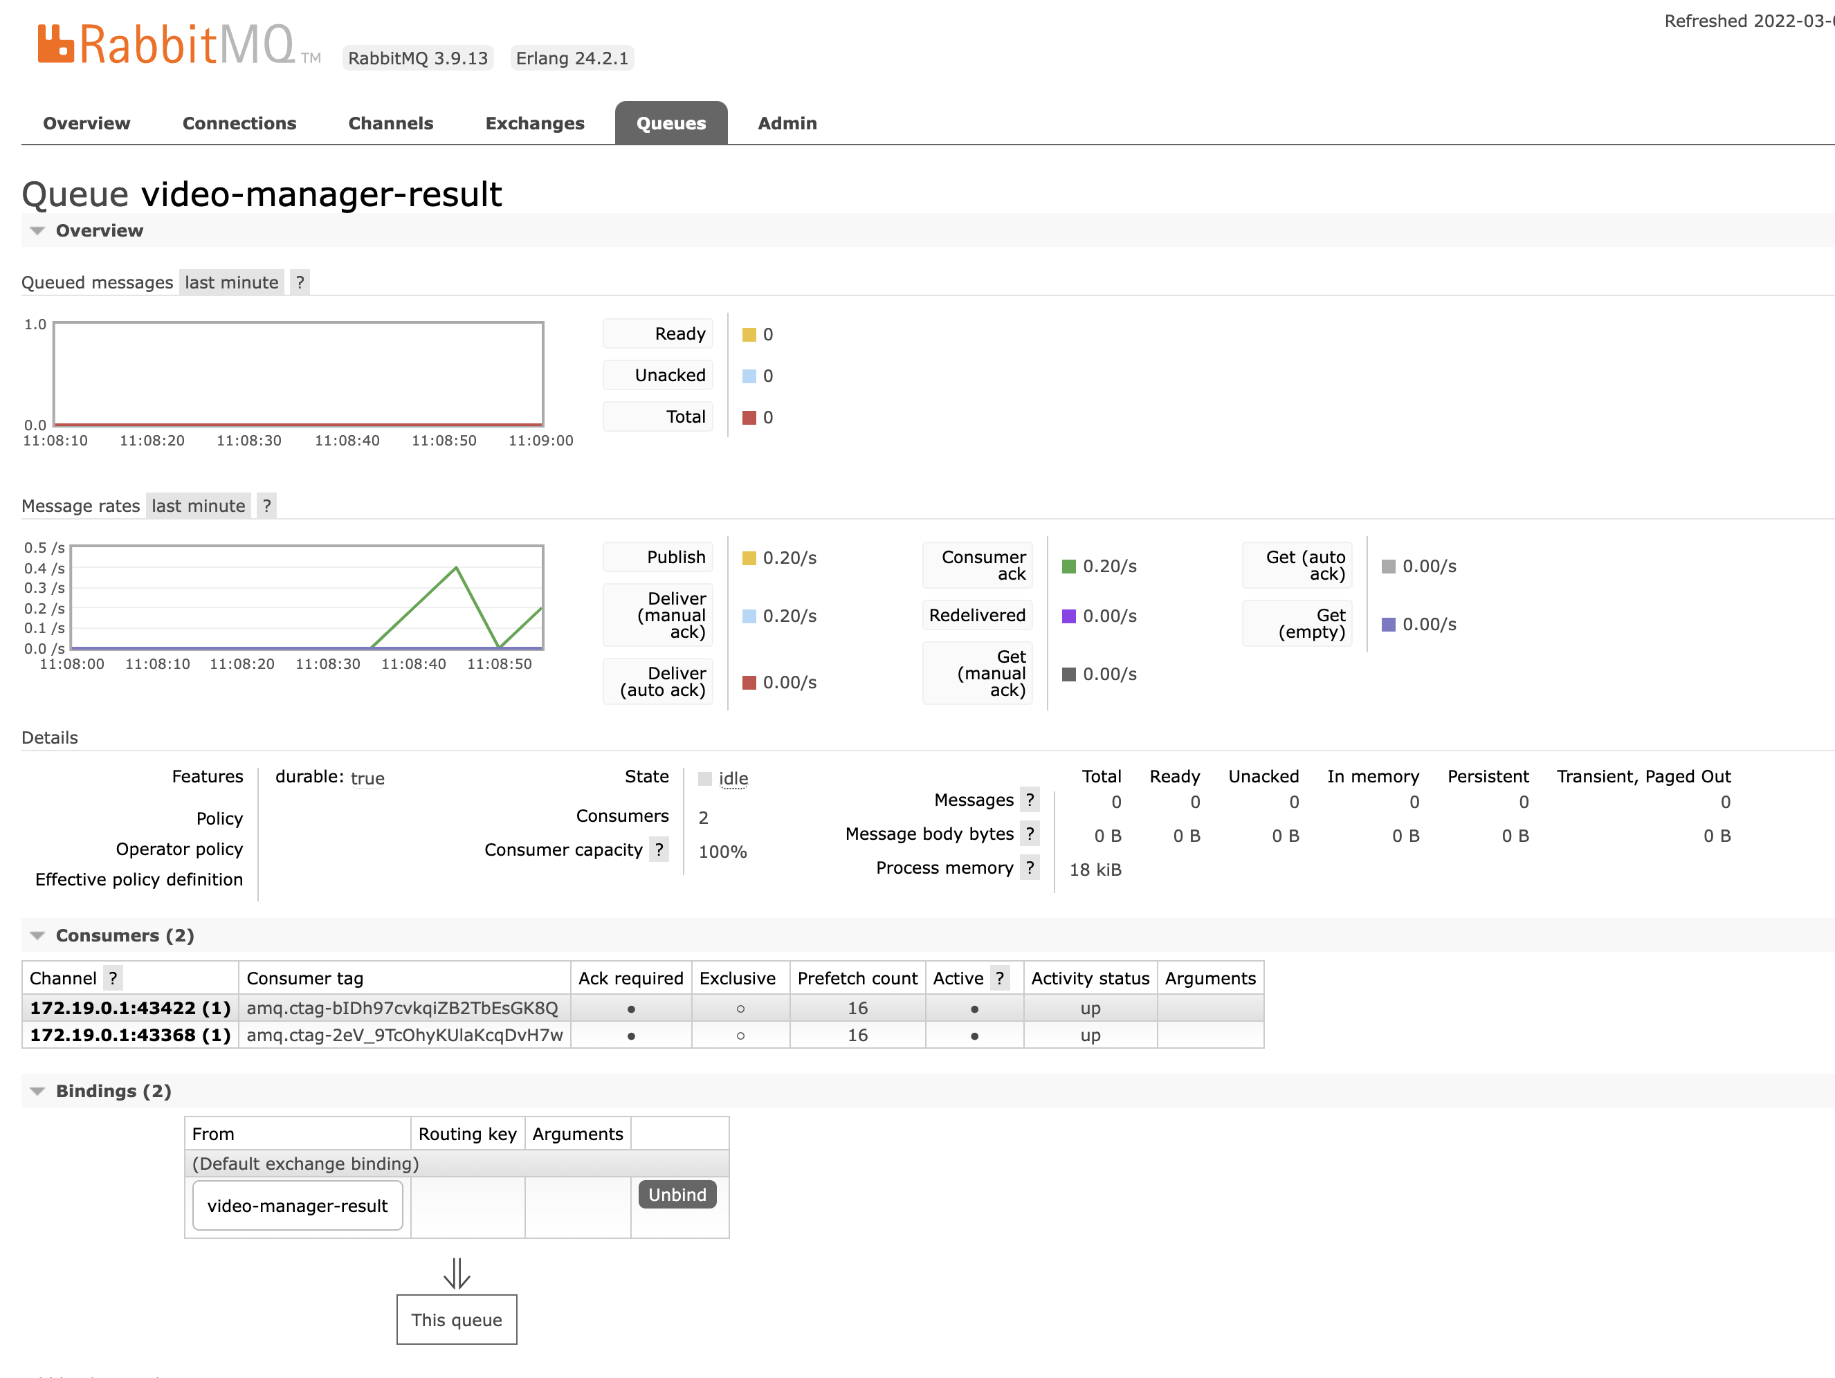Screen dimensions: 1835x1378
Task: Click the RabbitMQ 3.9.13 version badge
Action: pyautogui.click(x=418, y=58)
